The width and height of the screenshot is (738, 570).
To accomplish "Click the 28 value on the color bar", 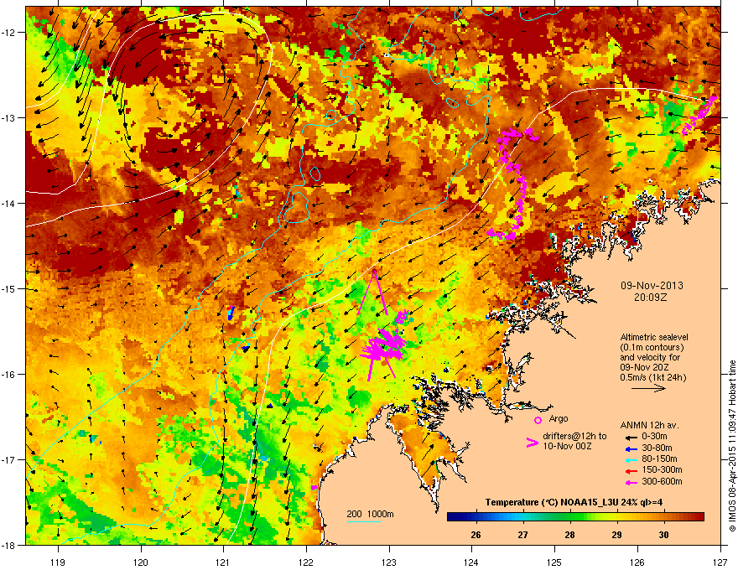I will tap(569, 535).
